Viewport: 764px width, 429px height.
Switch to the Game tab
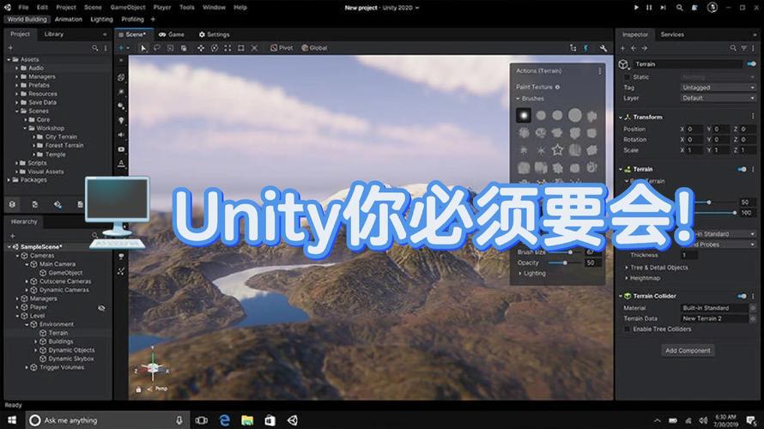pyautogui.click(x=172, y=34)
